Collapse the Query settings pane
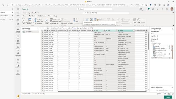The image size is (176, 99). [x=172, y=29]
